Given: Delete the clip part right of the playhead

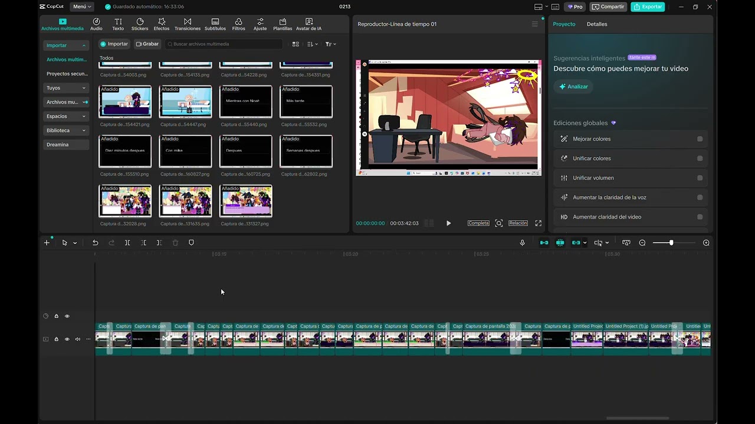Looking at the screenshot, I should (159, 243).
